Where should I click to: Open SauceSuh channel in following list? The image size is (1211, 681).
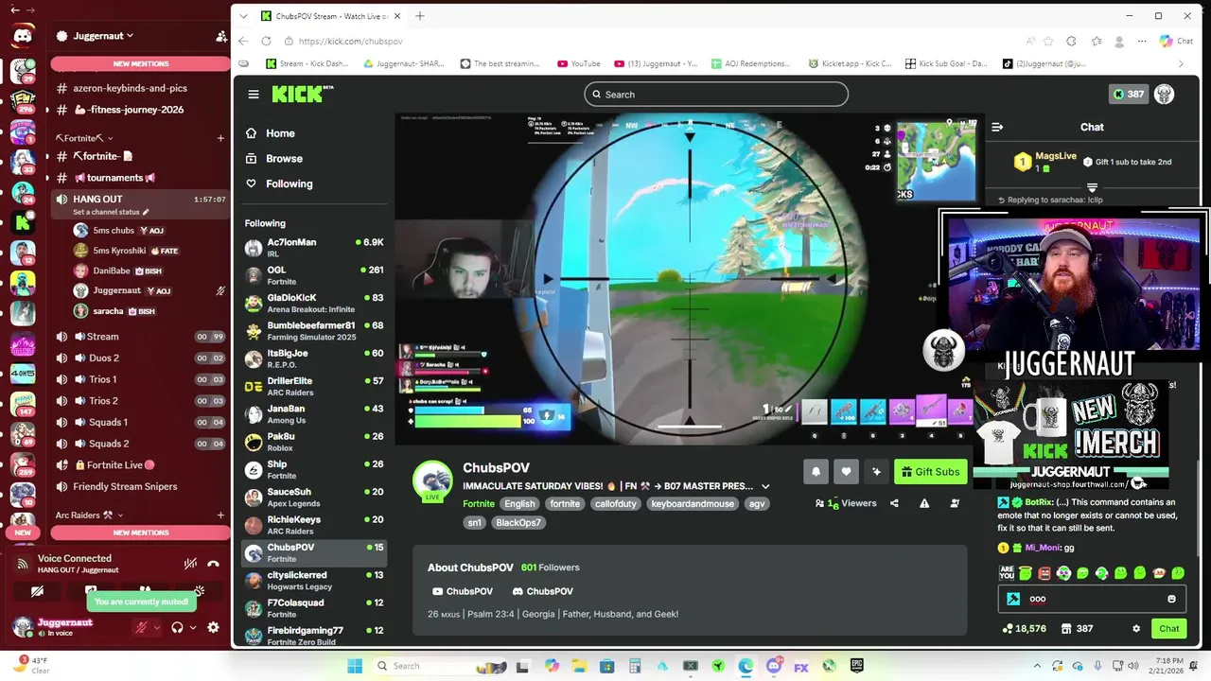point(314,498)
